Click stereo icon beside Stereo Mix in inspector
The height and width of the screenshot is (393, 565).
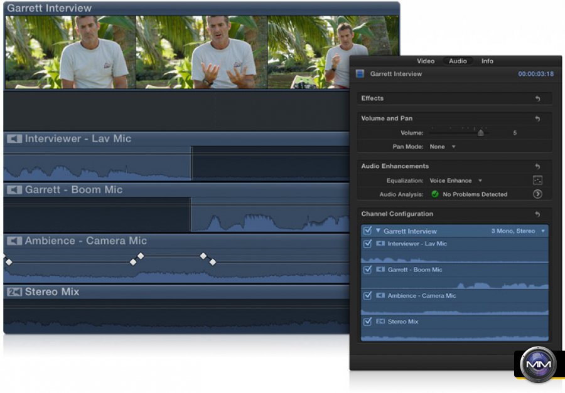[x=380, y=322]
